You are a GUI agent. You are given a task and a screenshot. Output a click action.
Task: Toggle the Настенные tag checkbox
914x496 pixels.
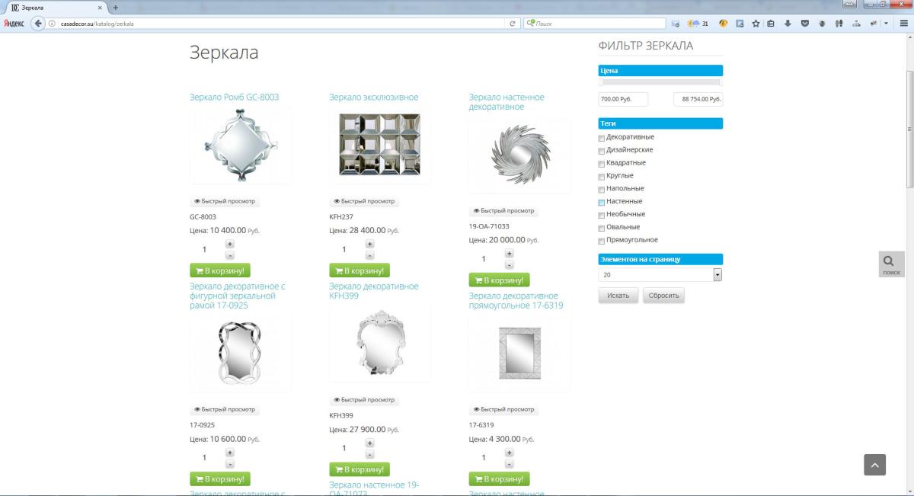pyautogui.click(x=602, y=202)
